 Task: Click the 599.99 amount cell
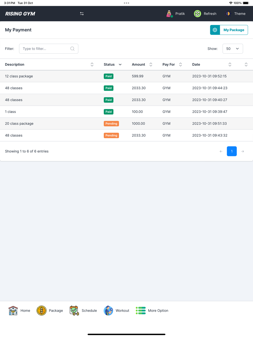138,76
